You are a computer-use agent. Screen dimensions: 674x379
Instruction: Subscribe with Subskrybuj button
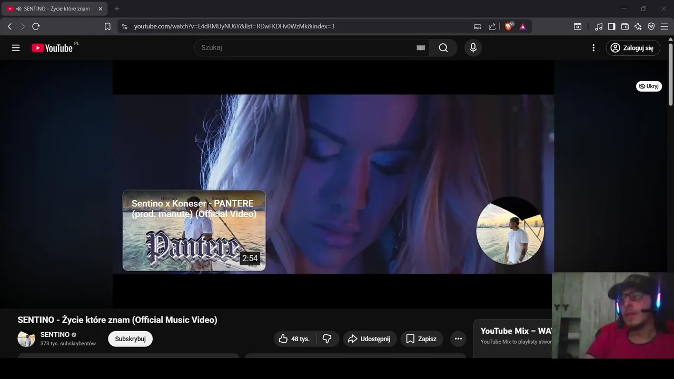130,339
